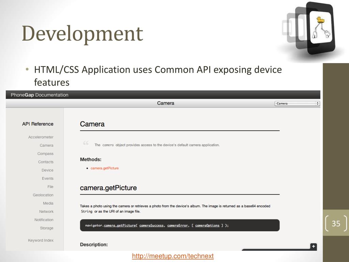Go to Geolocation documentation
The width and height of the screenshot is (349, 262).
click(43, 195)
